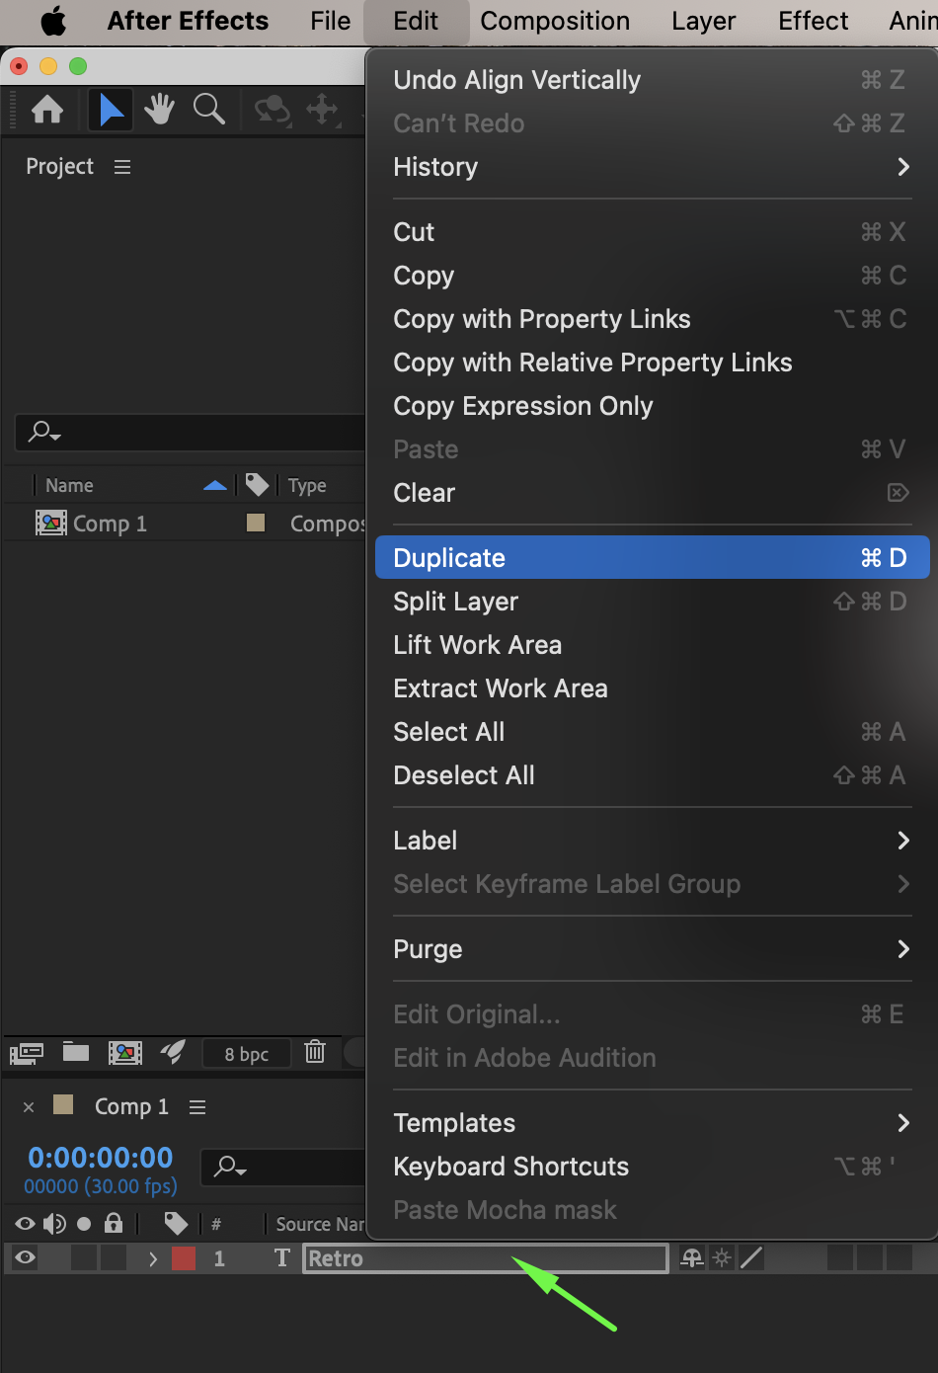Delete selected project item with trash icon
The height and width of the screenshot is (1373, 938).
pyautogui.click(x=315, y=1052)
